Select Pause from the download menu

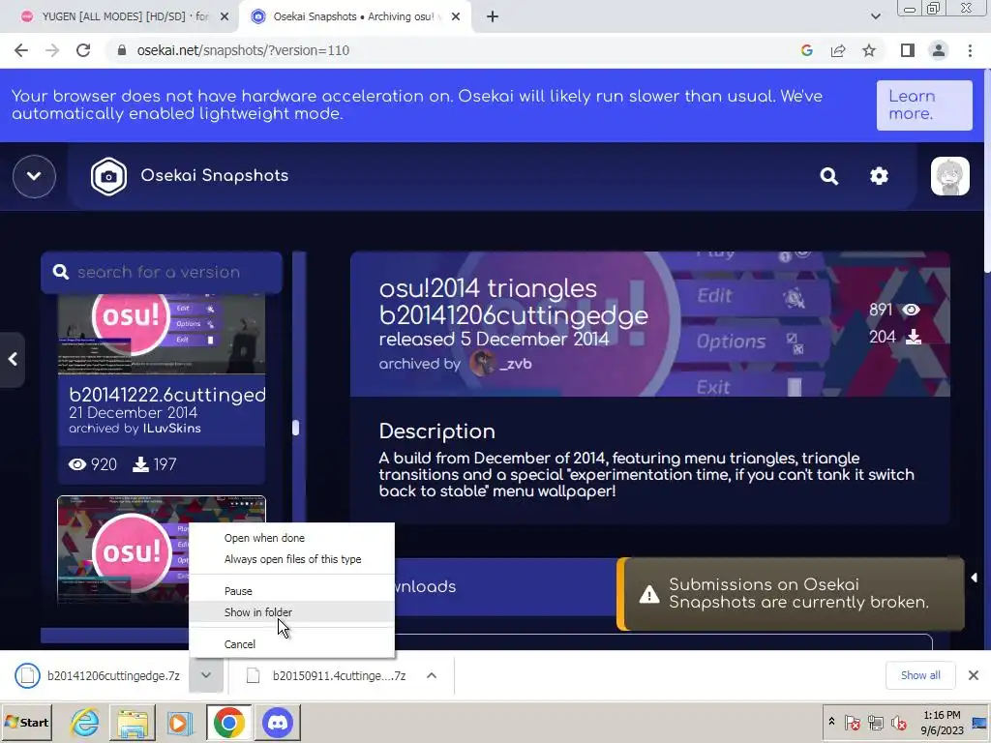point(238,591)
